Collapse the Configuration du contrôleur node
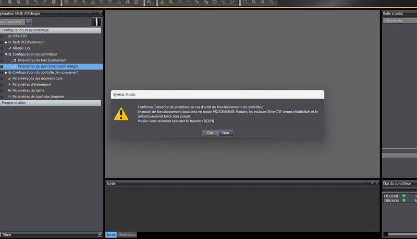 pos(6,54)
